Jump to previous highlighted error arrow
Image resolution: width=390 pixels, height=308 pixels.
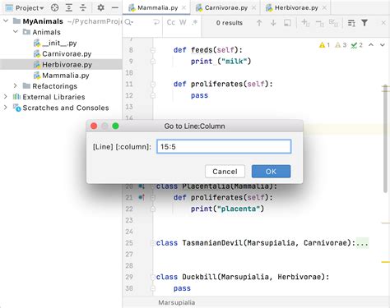pyautogui.click(x=371, y=44)
